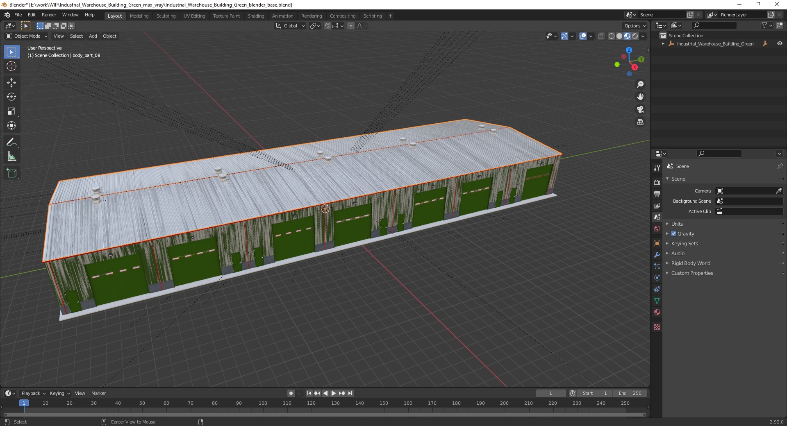787x426 pixels.
Task: Jump to the timeline start frame
Action: tap(309, 393)
